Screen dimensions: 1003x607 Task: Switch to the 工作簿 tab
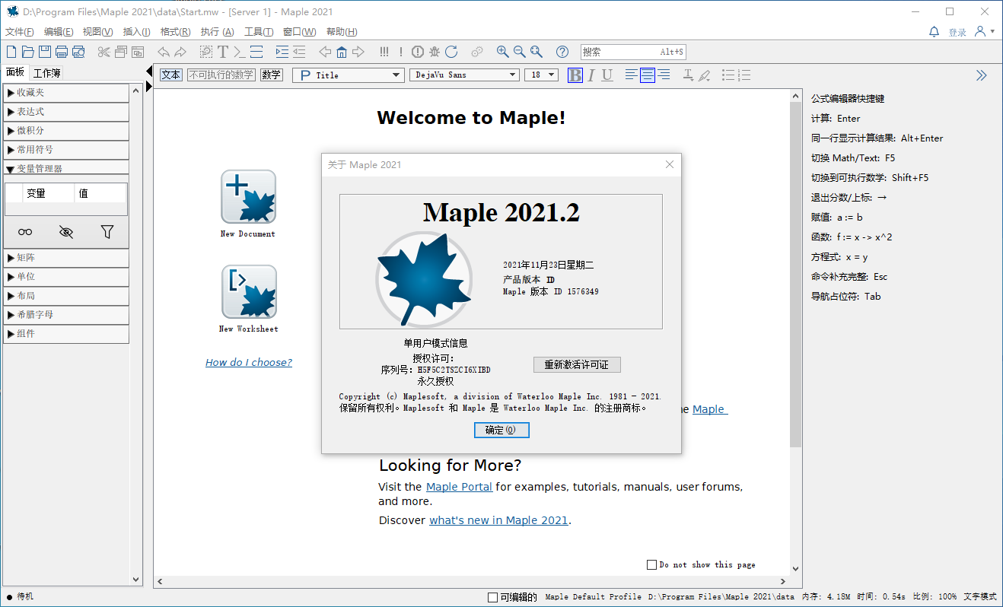(x=46, y=73)
